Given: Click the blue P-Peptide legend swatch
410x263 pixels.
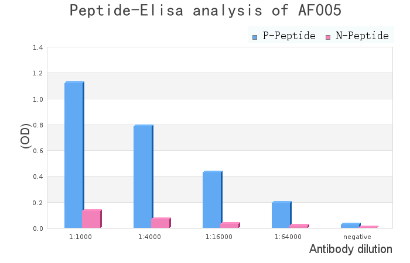Looking at the screenshot, I should 255,37.
